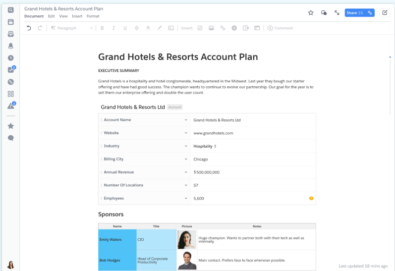Insert link icon

coord(223,28)
